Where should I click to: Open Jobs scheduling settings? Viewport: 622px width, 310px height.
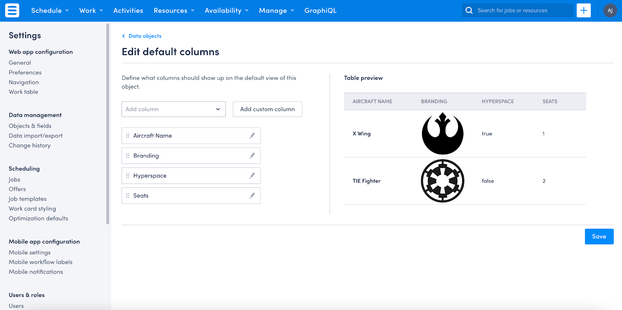pyautogui.click(x=14, y=179)
